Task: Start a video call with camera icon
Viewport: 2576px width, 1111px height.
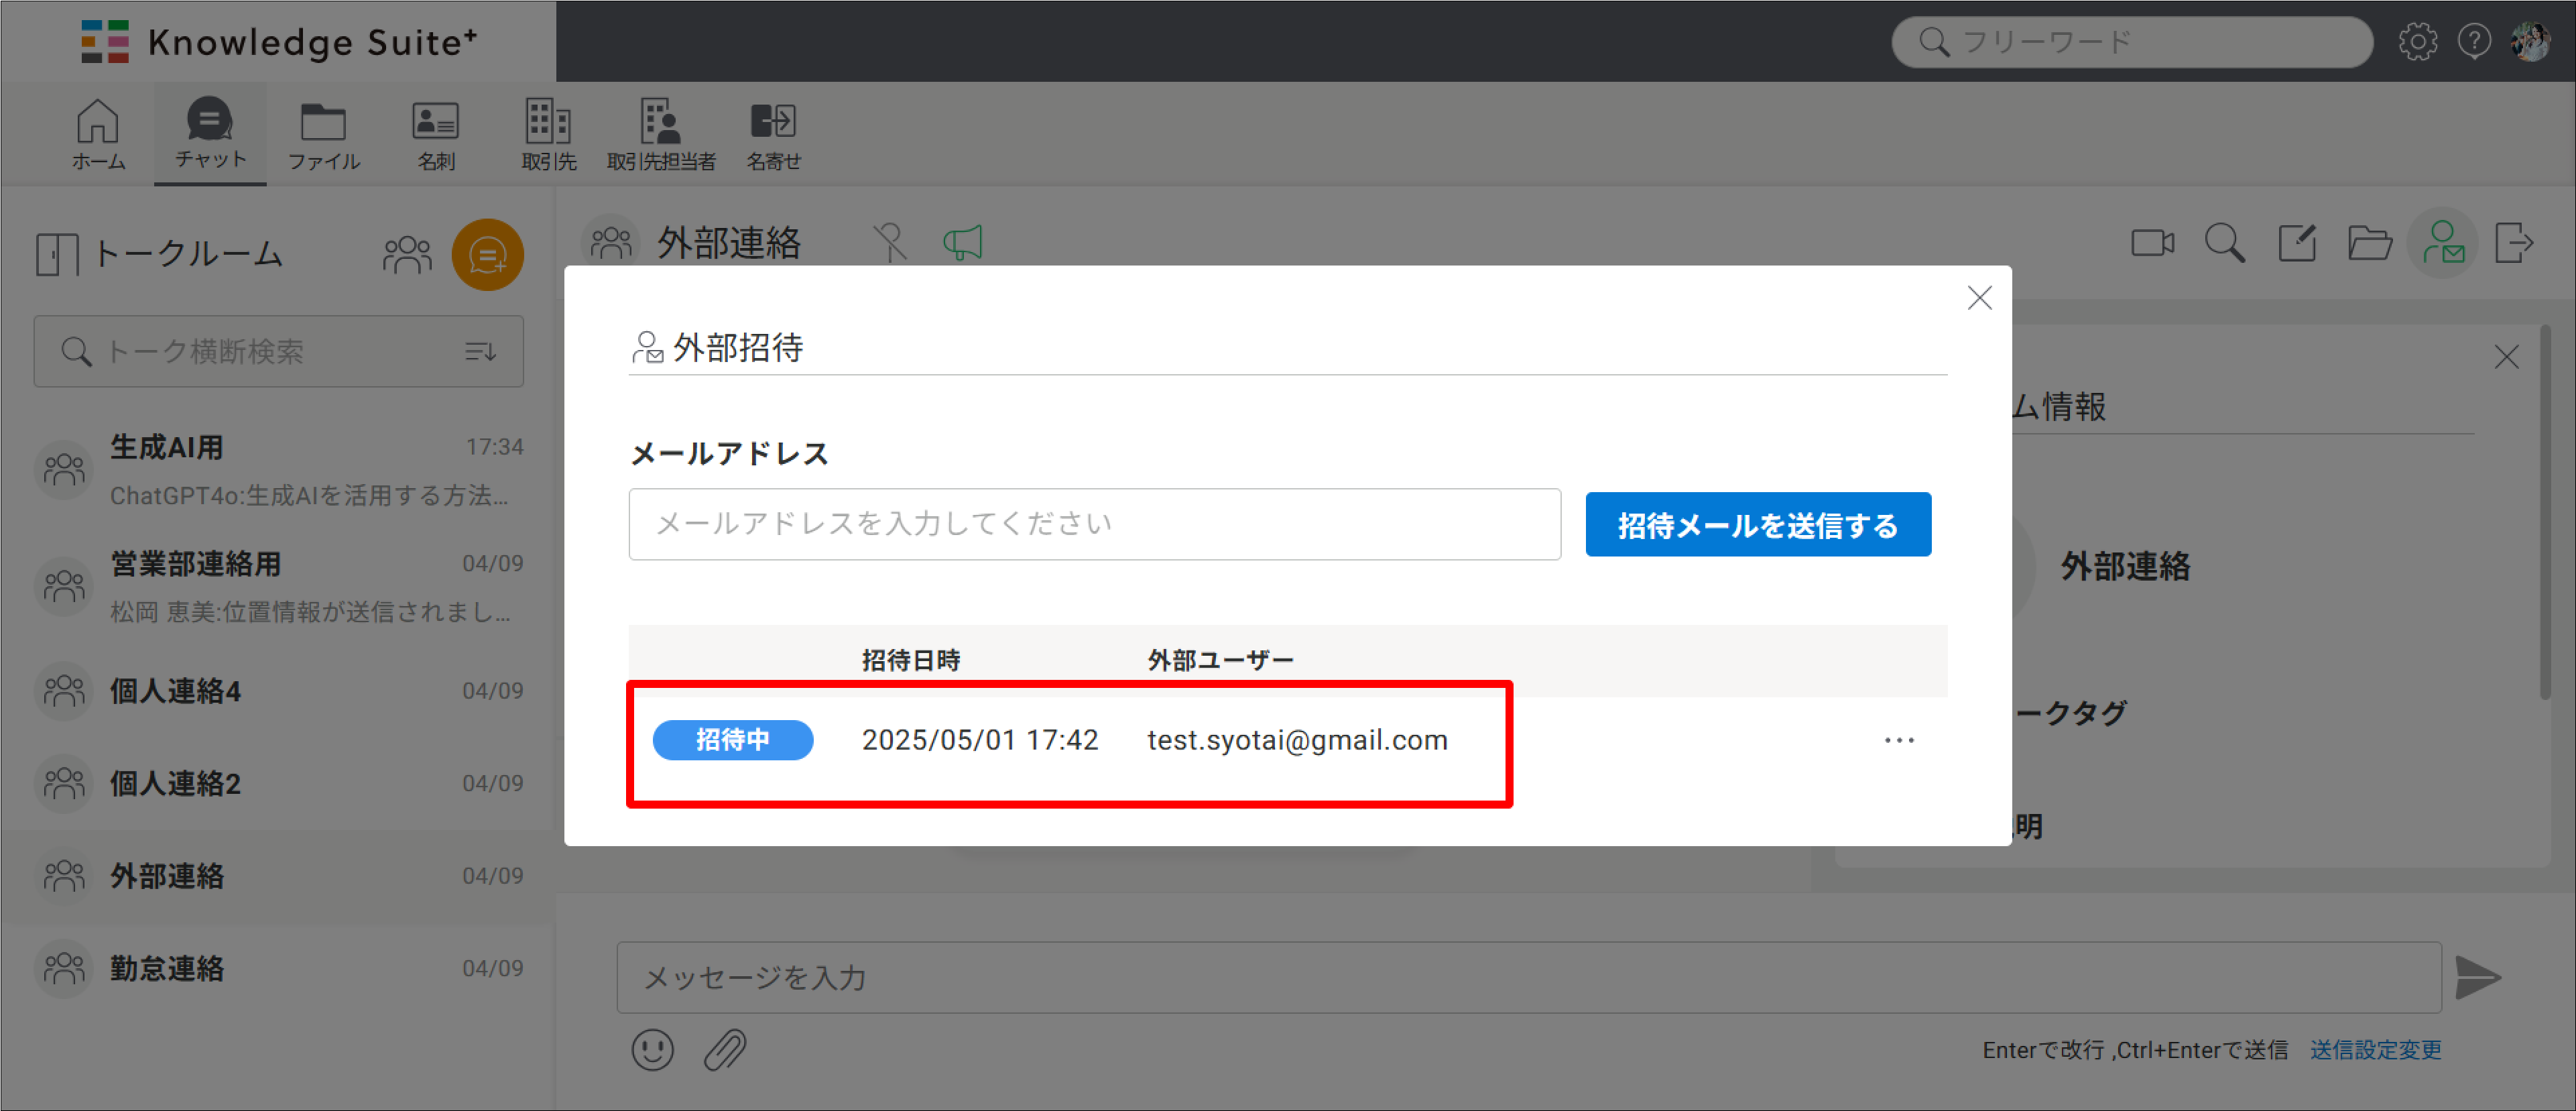Action: pos(2152,243)
